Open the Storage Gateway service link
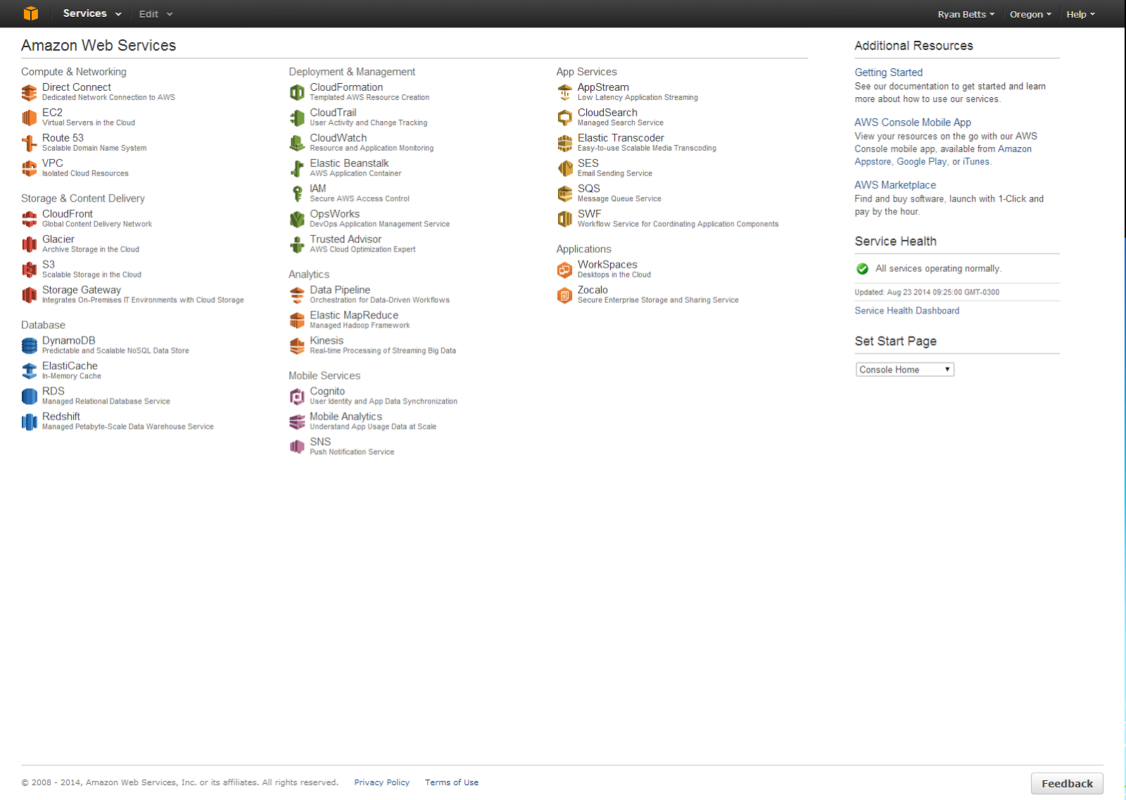Screen dimensions: 1126x800 pos(82,290)
